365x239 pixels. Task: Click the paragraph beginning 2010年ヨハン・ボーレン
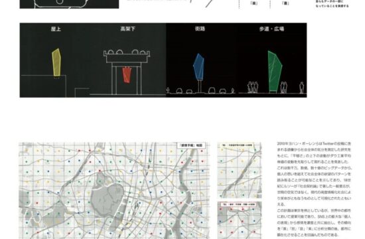coord(314,174)
